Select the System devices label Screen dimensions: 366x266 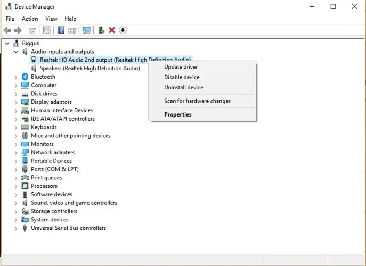click(50, 220)
